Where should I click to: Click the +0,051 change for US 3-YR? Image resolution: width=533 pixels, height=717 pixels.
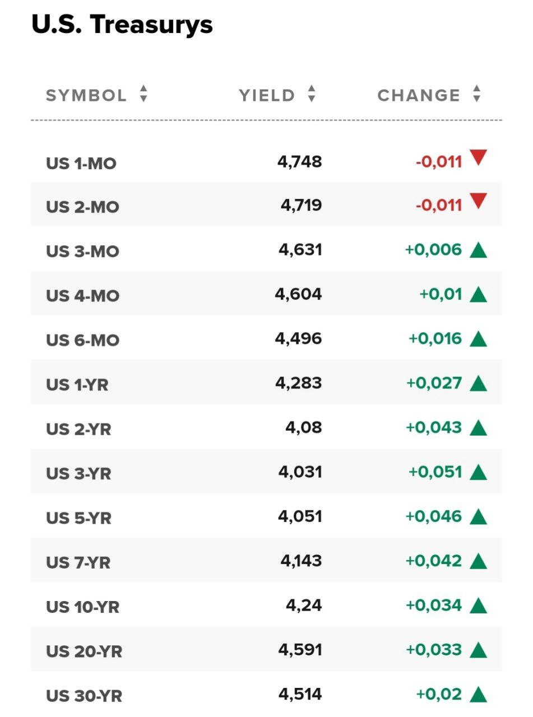click(435, 472)
